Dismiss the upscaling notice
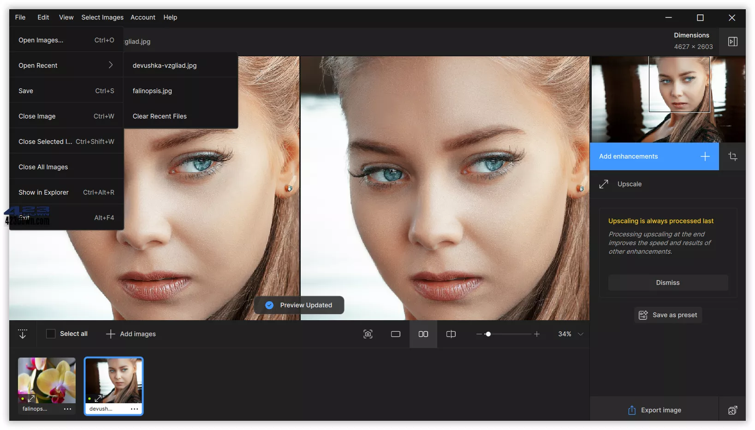The height and width of the screenshot is (430, 755). (x=667, y=282)
